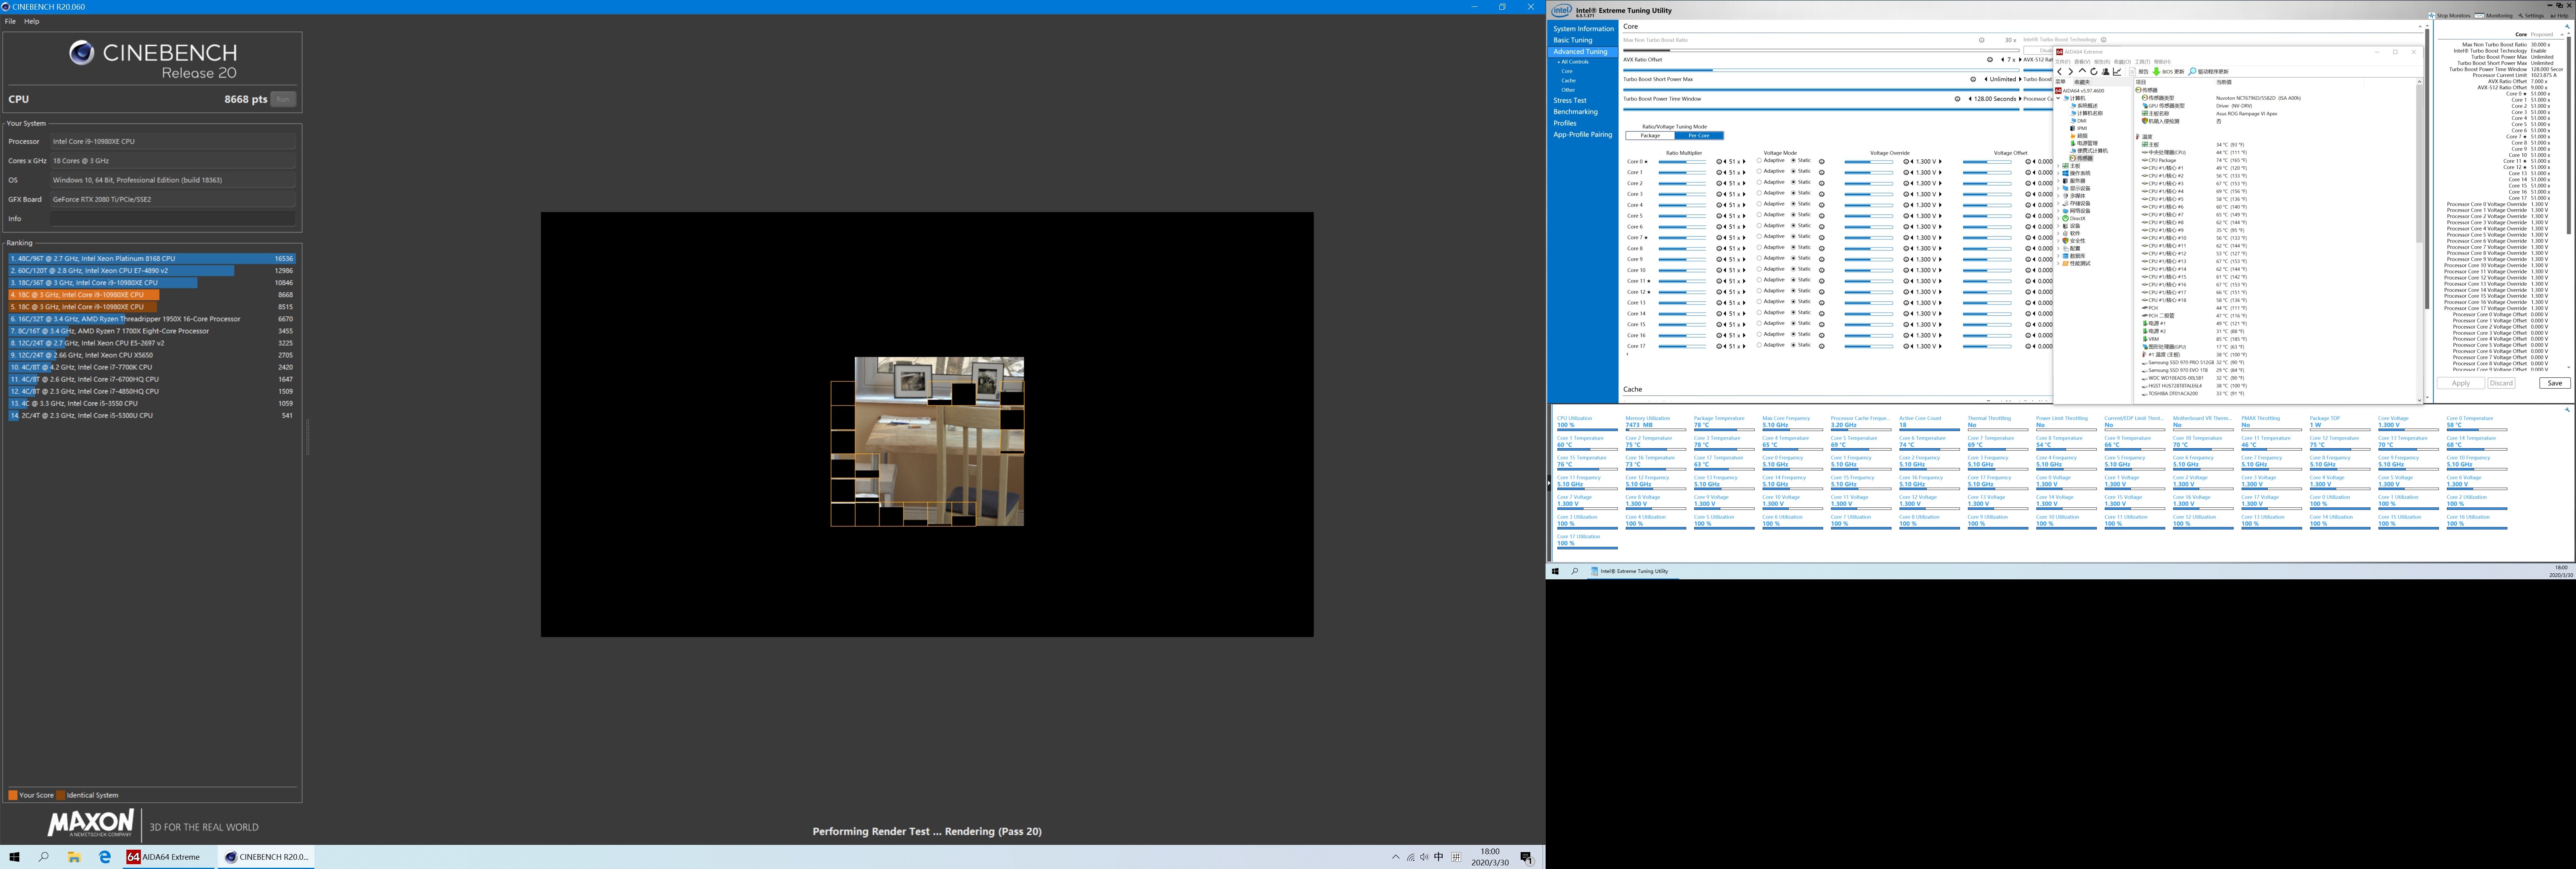Click AIDA64 forward navigation arrow
This screenshot has height=869, width=2576.
click(x=2071, y=72)
